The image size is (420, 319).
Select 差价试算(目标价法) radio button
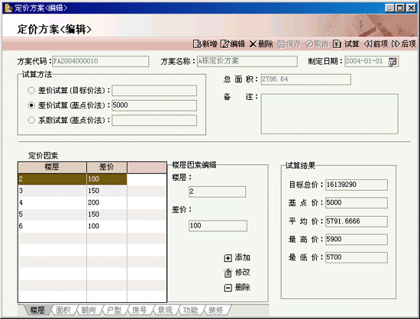(31, 91)
